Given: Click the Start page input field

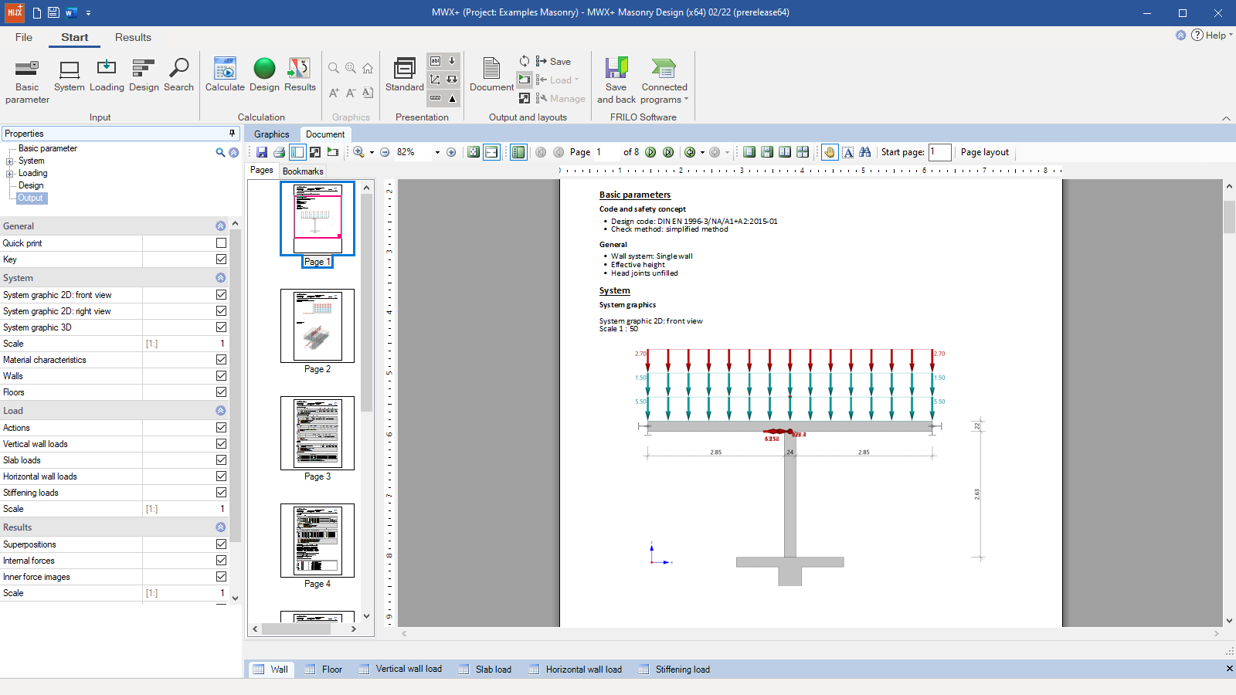Looking at the screenshot, I should point(939,152).
